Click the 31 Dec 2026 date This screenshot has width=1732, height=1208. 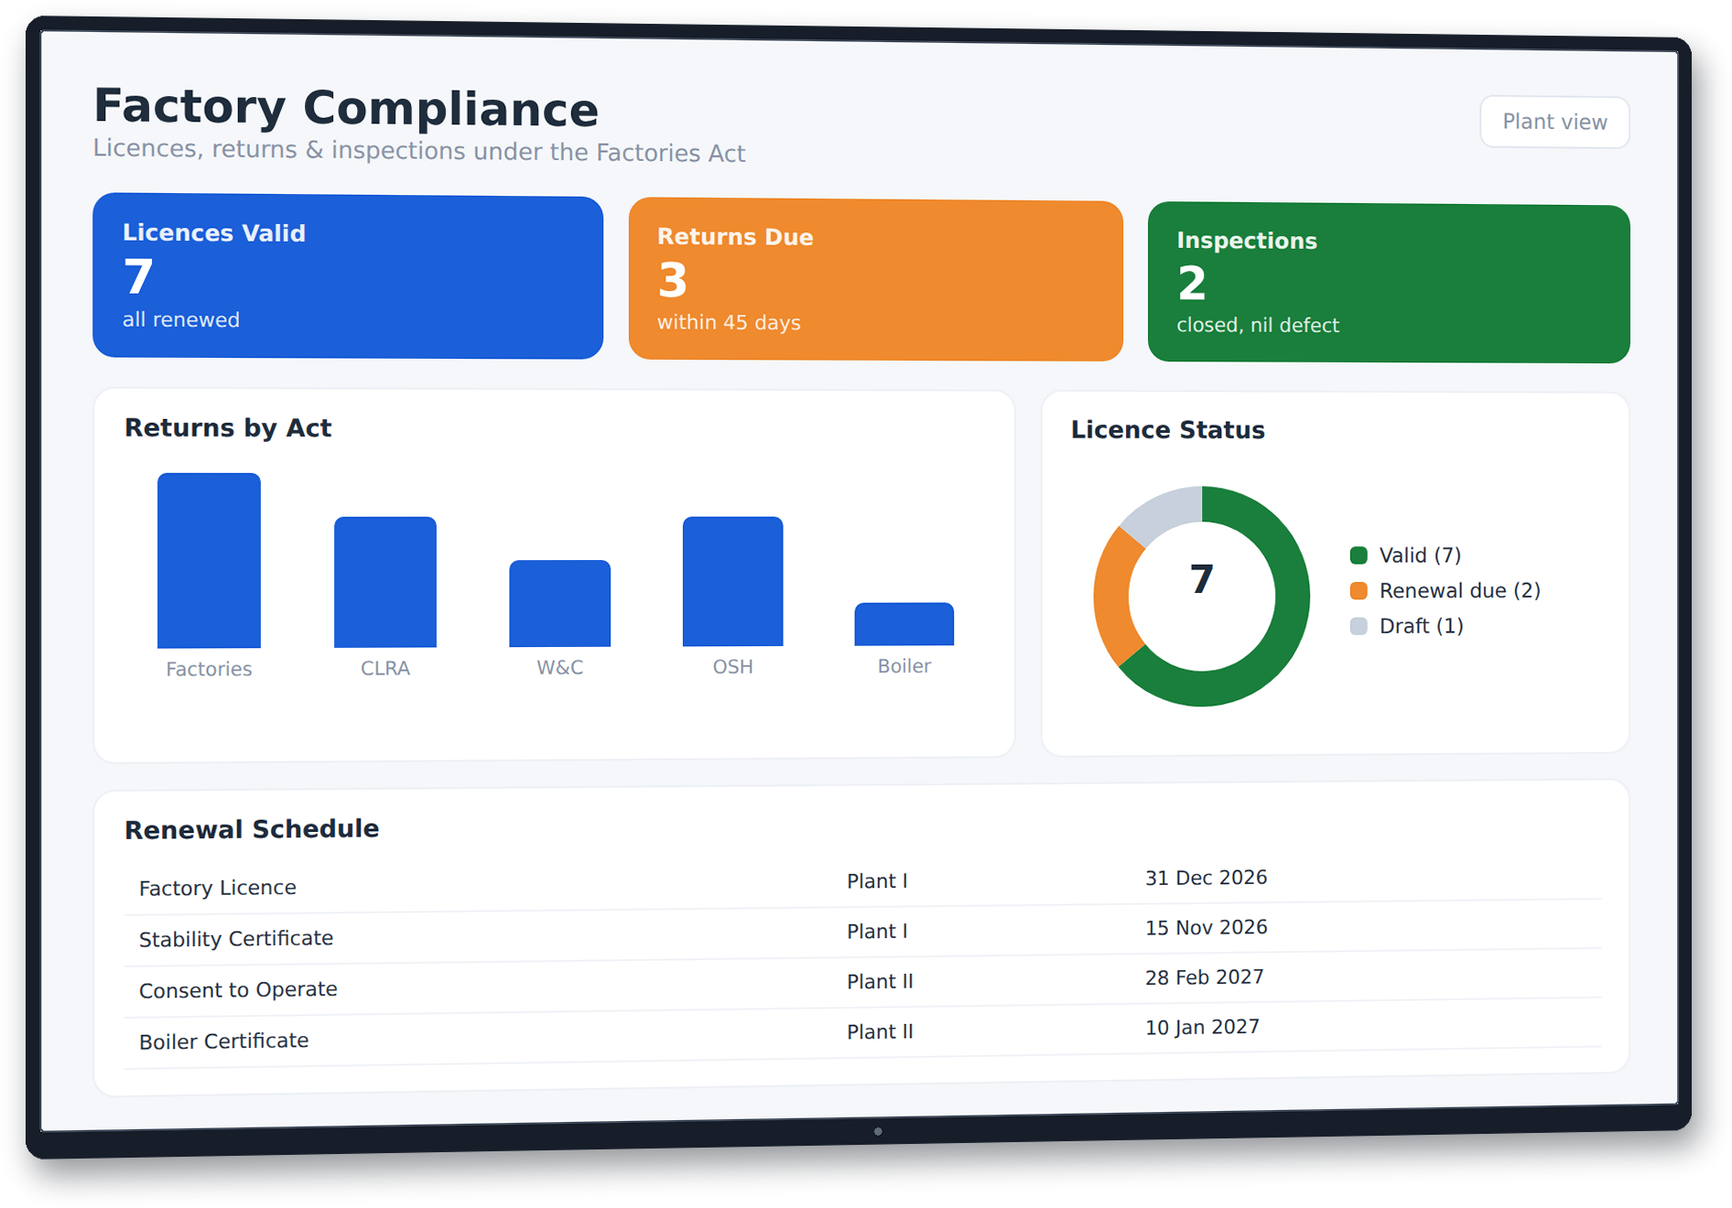coord(1206,878)
